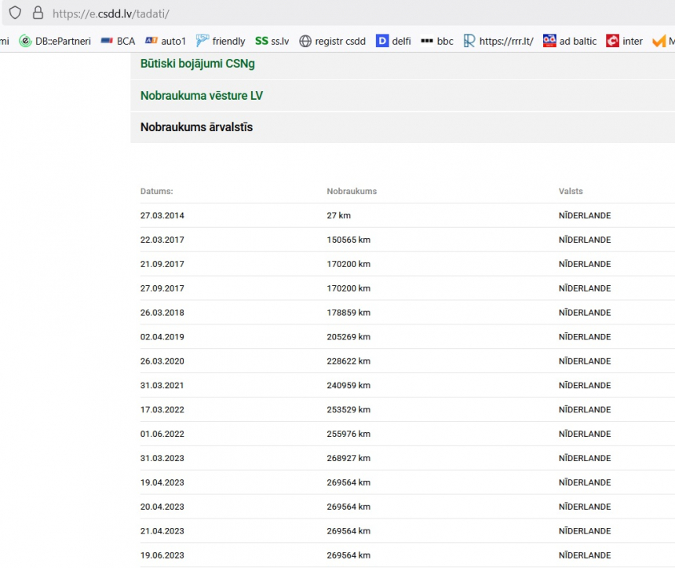Select date 26.03.2020
This screenshot has height=568, width=675.
point(162,361)
